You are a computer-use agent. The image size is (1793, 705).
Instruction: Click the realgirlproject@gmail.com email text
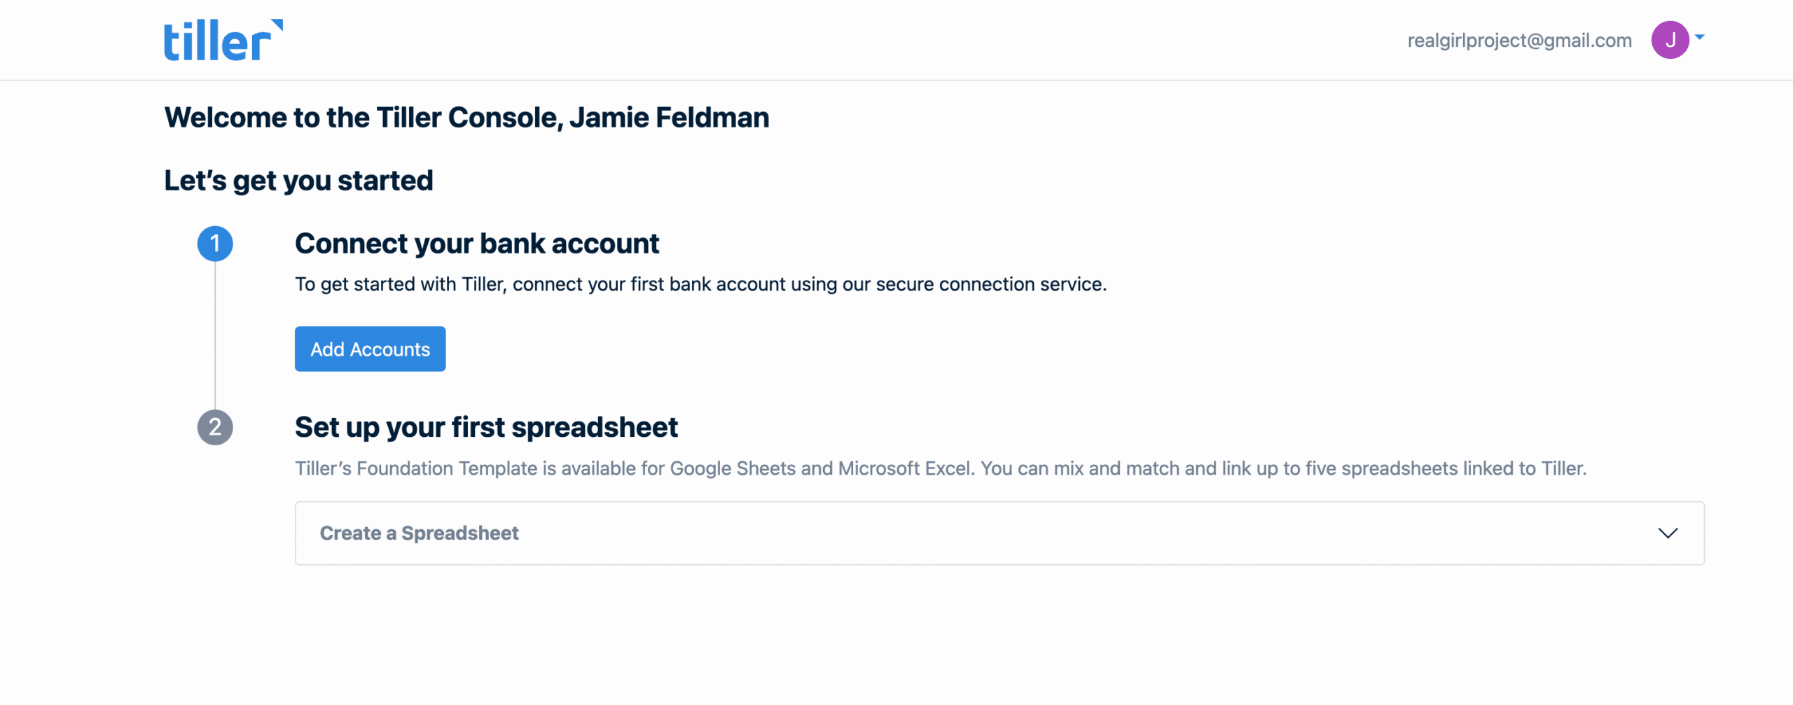1519,41
